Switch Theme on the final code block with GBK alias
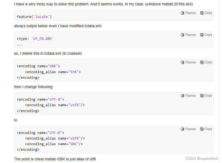Image resolution: width=222 pixels, height=163 pixels. point(188,129)
